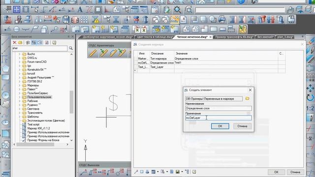Viewport: 315px width, 177px height.
Task: Click the clipboard with checkmark icon
Action: [x=166, y=10]
